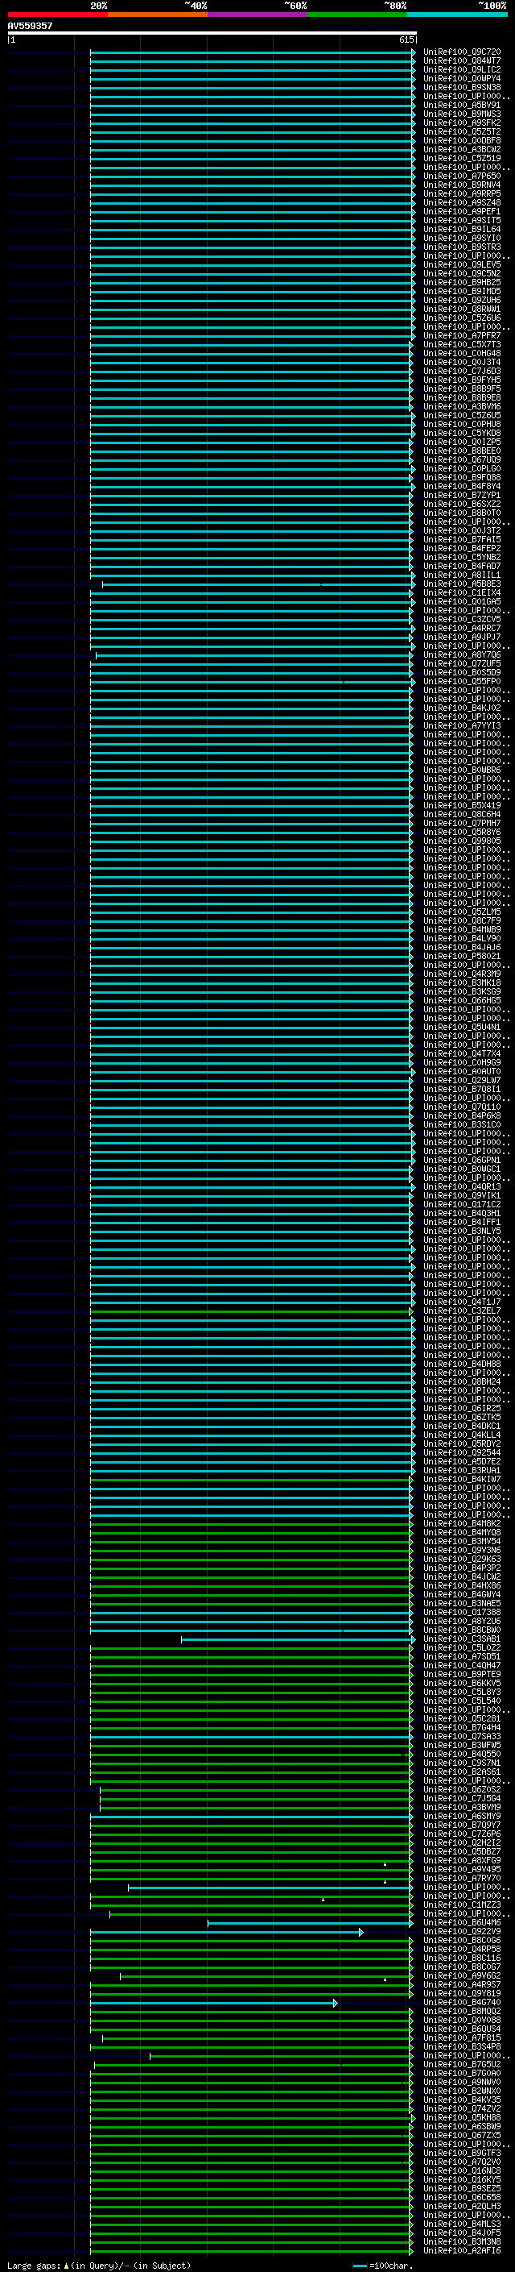Select hit label UniRef100_A5BV91
The width and height of the screenshot is (515, 2272).
pyautogui.click(x=462, y=105)
